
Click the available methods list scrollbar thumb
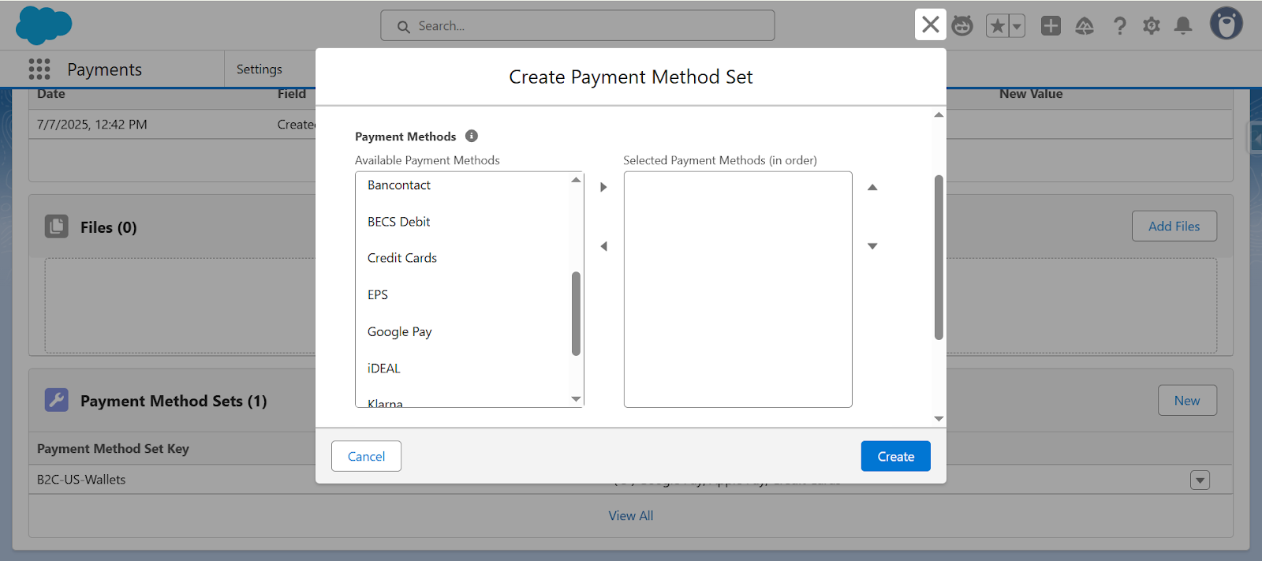point(576,314)
